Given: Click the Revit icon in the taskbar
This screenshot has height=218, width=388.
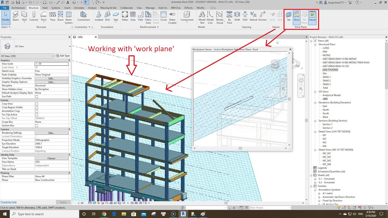Looking at the screenshot, I should click(183, 214).
